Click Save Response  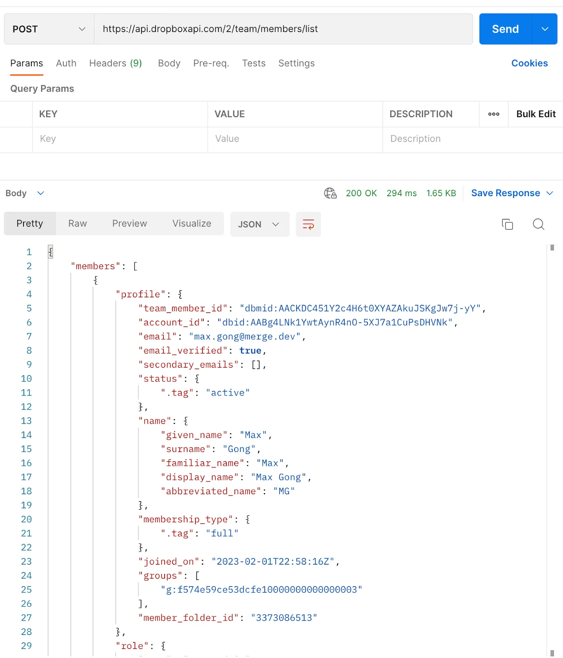coord(505,193)
